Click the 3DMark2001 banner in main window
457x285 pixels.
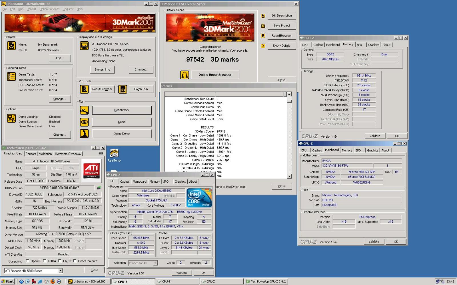click(x=80, y=23)
